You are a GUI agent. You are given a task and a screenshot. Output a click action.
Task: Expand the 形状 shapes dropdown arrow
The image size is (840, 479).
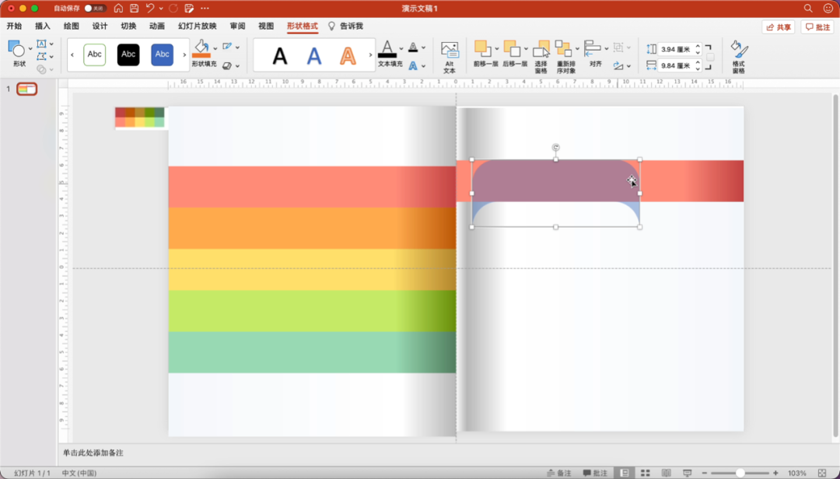[x=30, y=49]
